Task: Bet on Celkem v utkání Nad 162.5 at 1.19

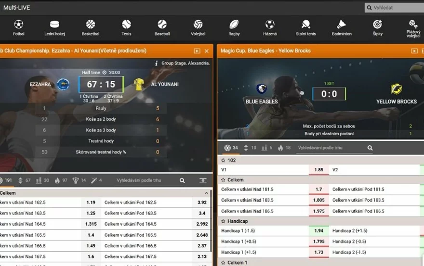Action: coord(91,203)
